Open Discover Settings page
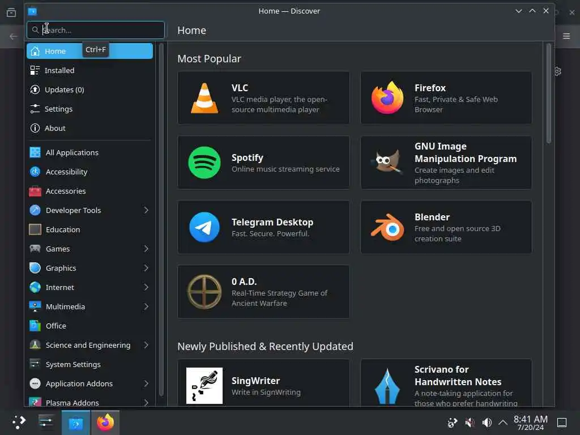Viewport: 580px width, 435px height. 89,109
